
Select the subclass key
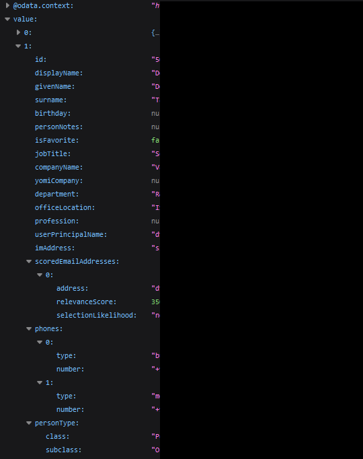pyautogui.click(x=63, y=450)
